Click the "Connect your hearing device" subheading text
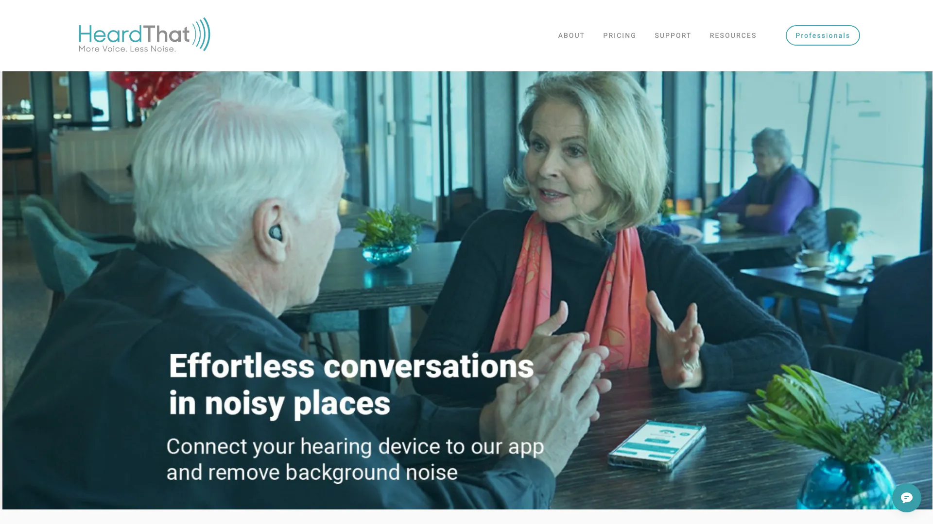The height and width of the screenshot is (524, 933). click(355, 459)
